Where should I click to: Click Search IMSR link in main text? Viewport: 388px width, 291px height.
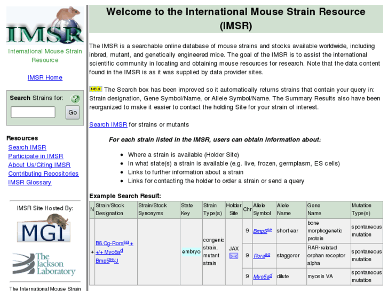[108, 124]
